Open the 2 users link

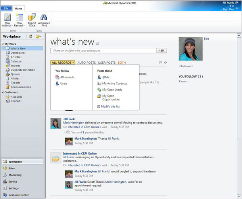[183, 81]
